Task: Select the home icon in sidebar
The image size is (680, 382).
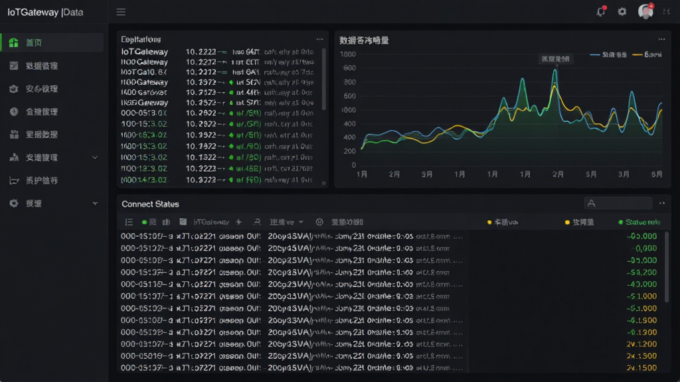Action: point(14,42)
